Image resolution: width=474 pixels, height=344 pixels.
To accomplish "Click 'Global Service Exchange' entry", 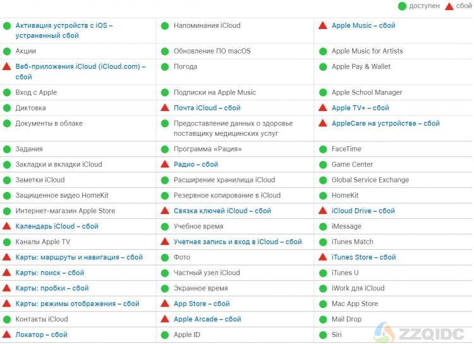I will 370,180.
